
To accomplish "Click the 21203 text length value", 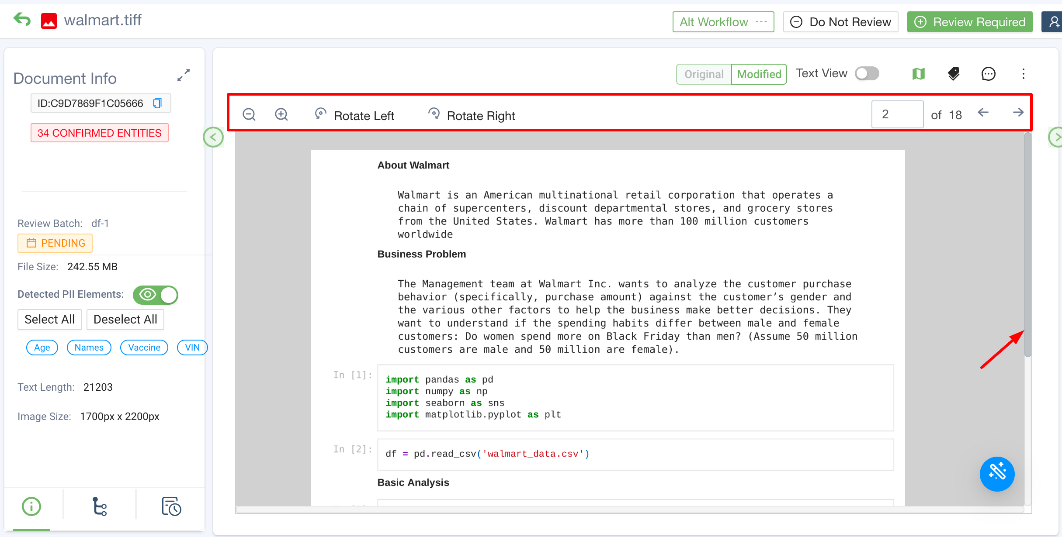I will click(98, 387).
